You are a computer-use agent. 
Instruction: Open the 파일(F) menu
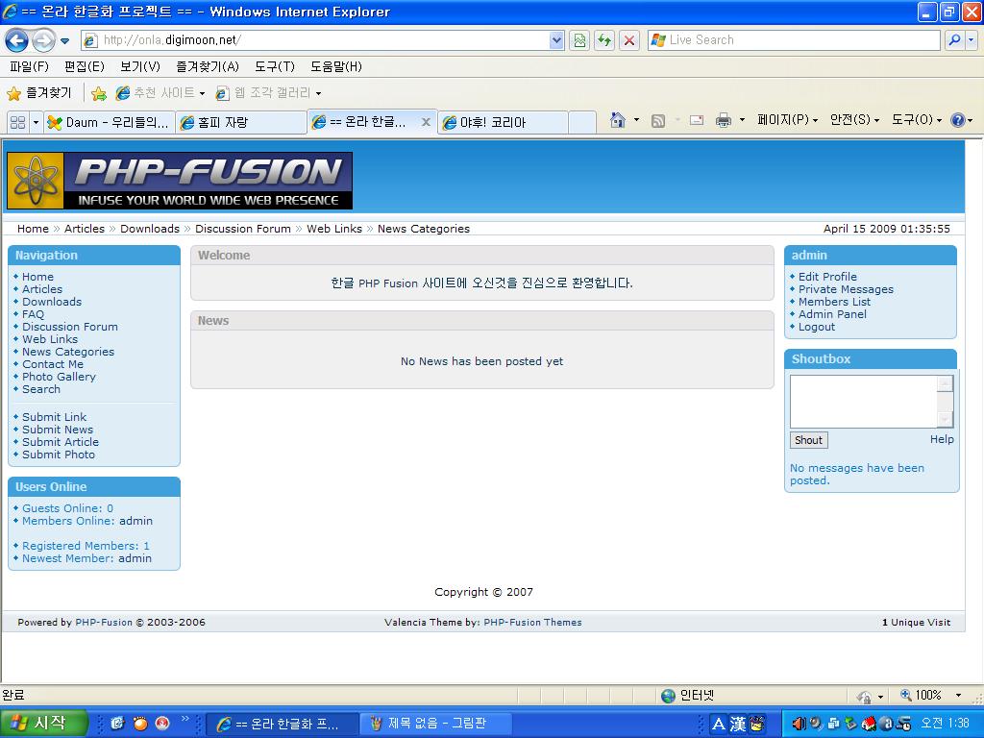tap(29, 66)
